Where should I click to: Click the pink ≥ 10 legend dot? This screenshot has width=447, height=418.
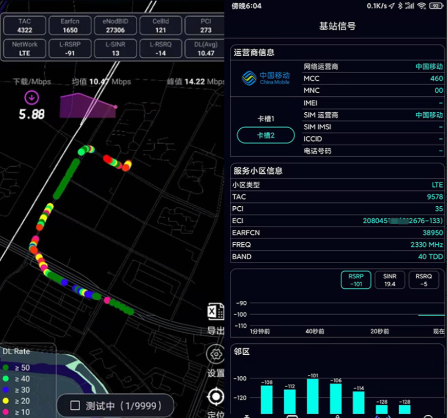(x=5, y=412)
